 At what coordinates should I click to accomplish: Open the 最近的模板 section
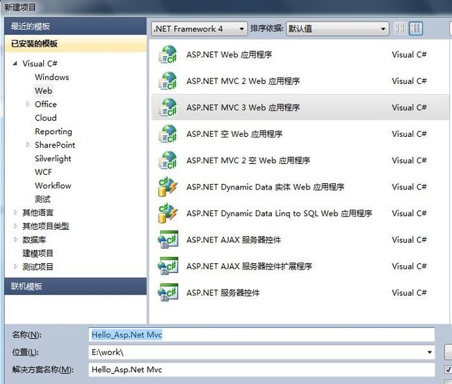click(76, 26)
